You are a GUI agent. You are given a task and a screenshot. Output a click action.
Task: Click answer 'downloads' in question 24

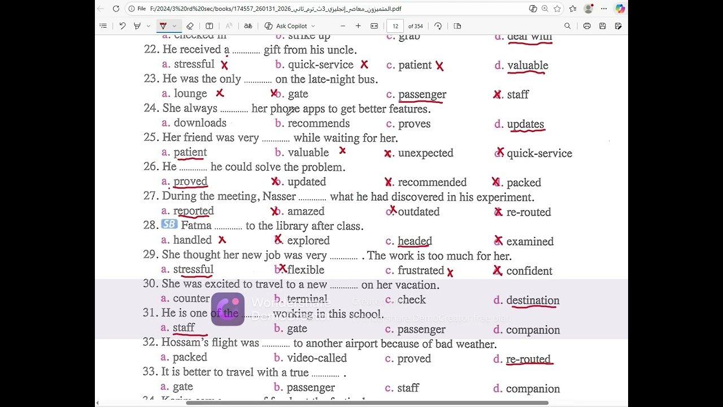(200, 123)
